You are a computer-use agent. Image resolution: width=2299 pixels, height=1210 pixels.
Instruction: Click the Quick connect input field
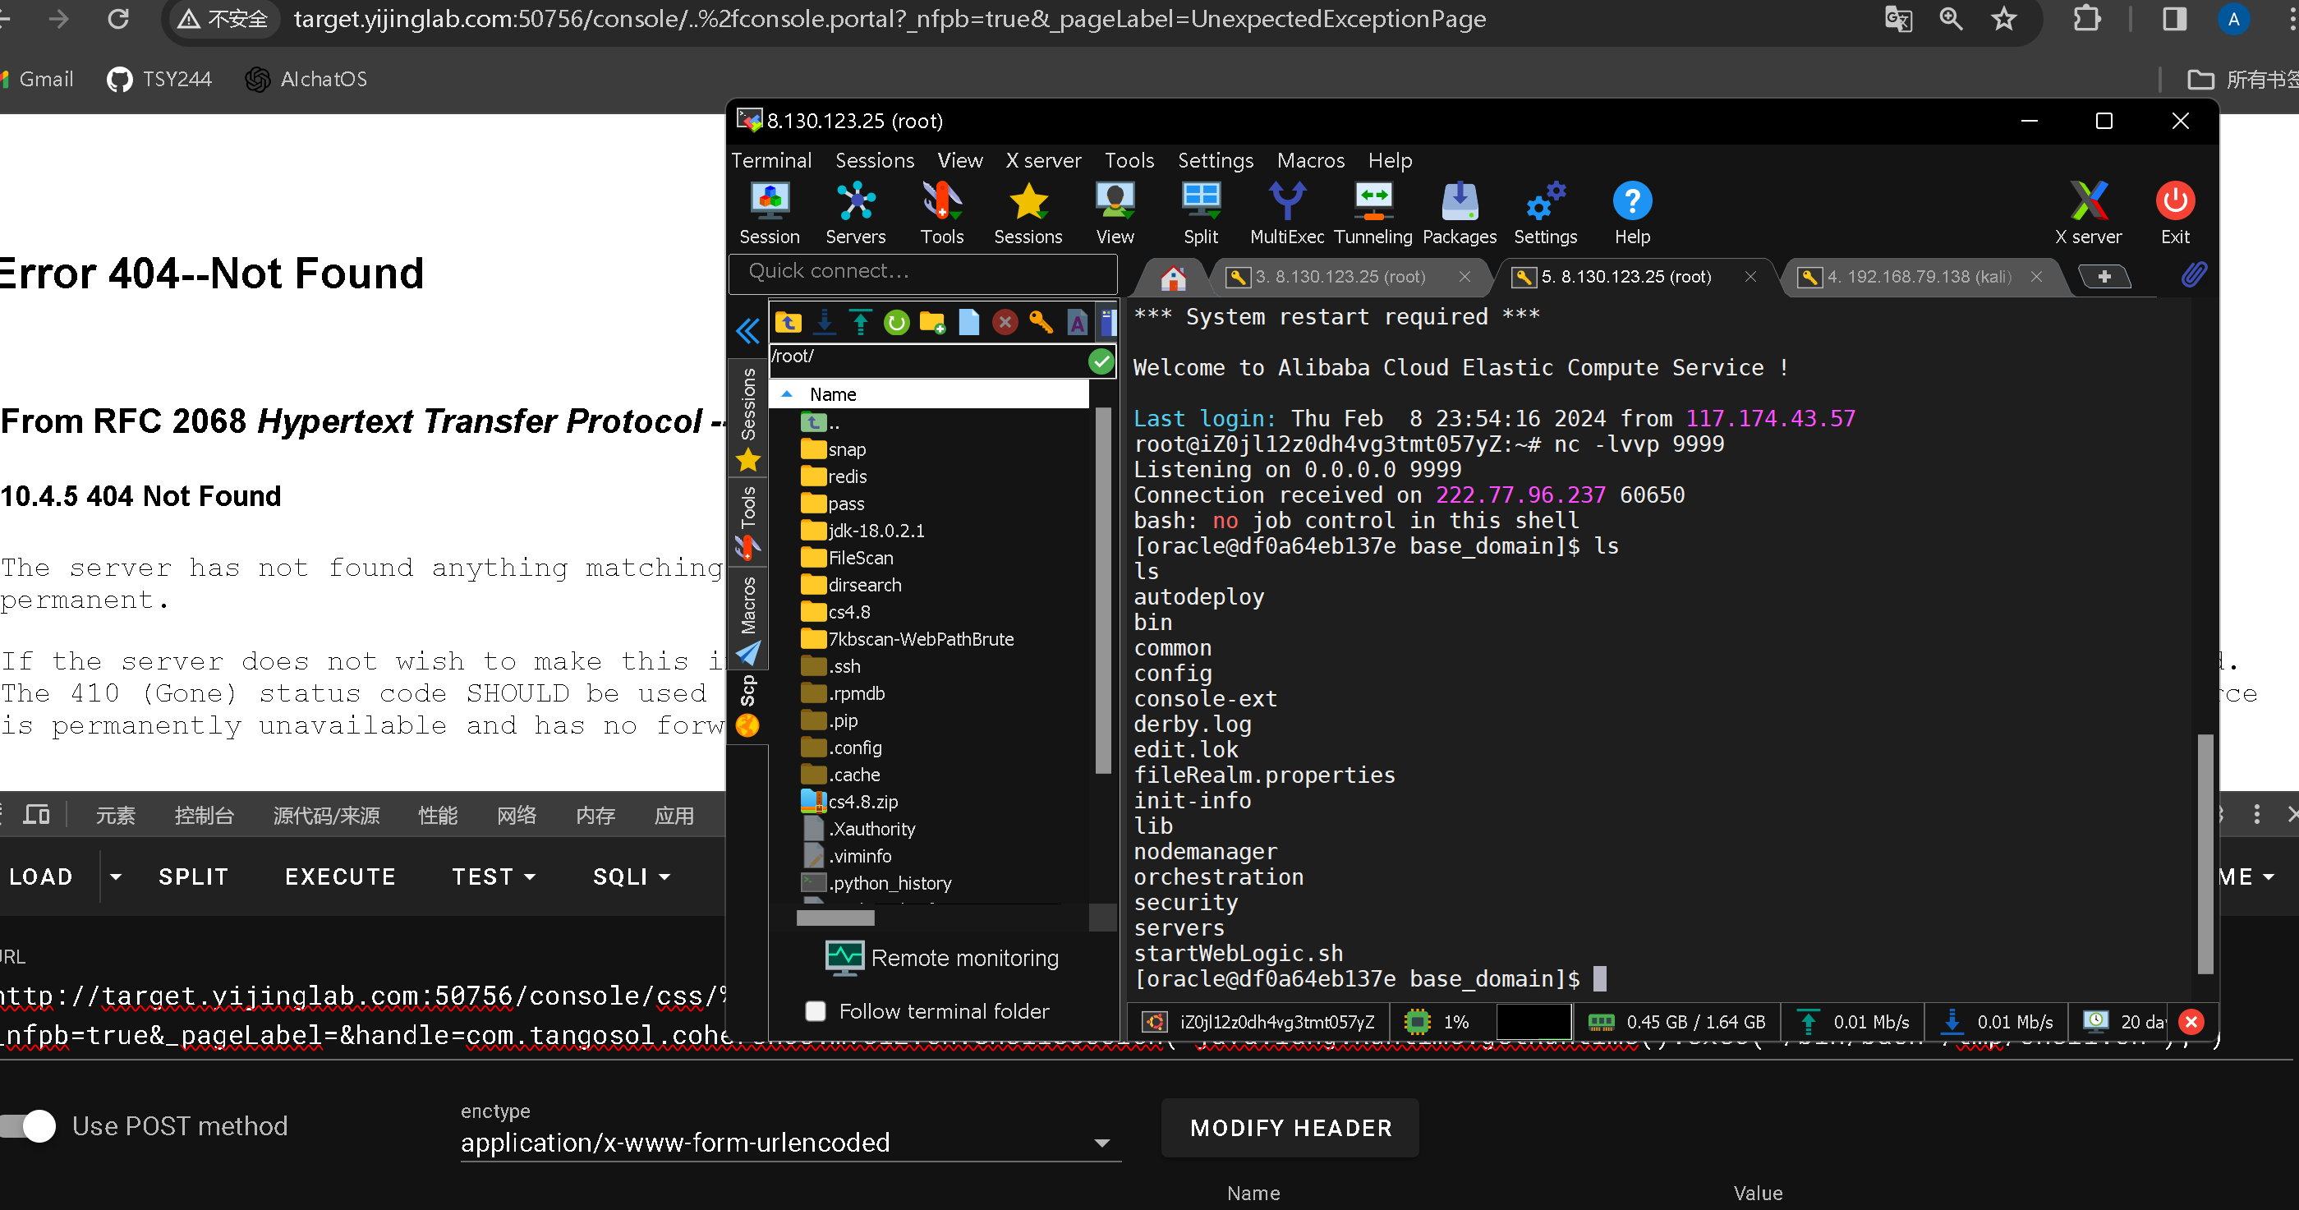923,271
